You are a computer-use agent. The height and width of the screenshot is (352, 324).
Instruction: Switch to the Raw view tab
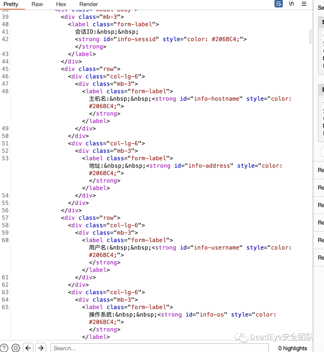(x=37, y=4)
